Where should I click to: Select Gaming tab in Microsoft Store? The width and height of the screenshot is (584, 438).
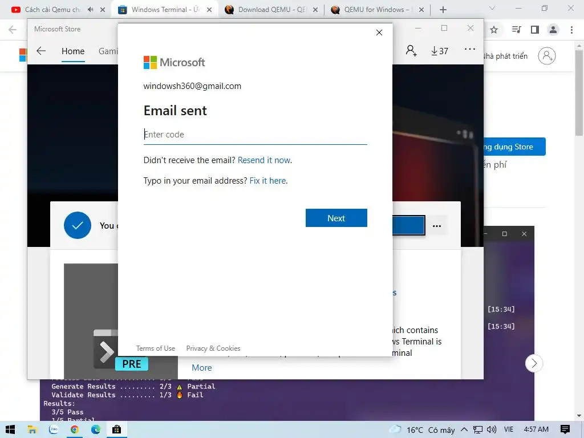pos(108,51)
